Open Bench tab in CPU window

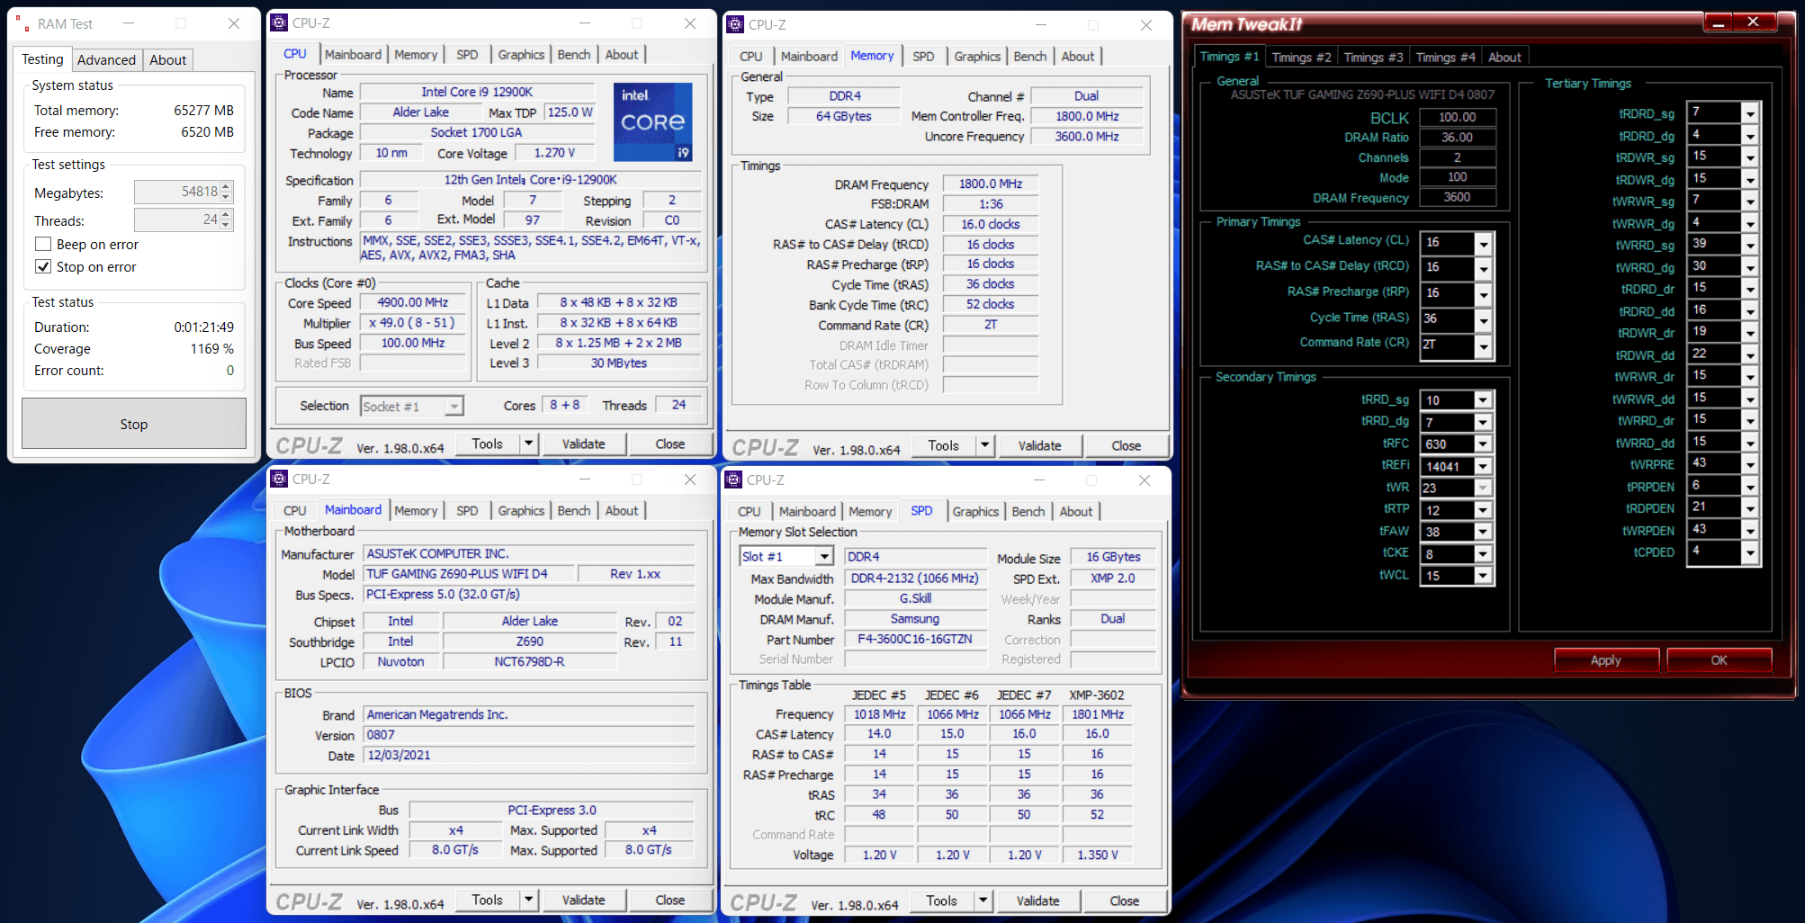pyautogui.click(x=574, y=55)
